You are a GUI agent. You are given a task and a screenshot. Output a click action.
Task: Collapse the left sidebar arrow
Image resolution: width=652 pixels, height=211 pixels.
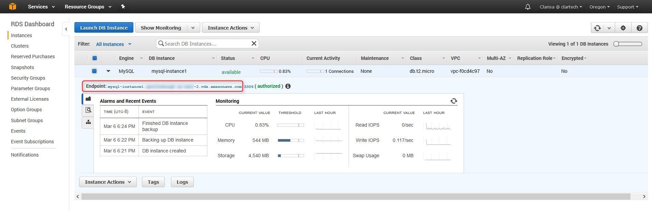[66, 29]
